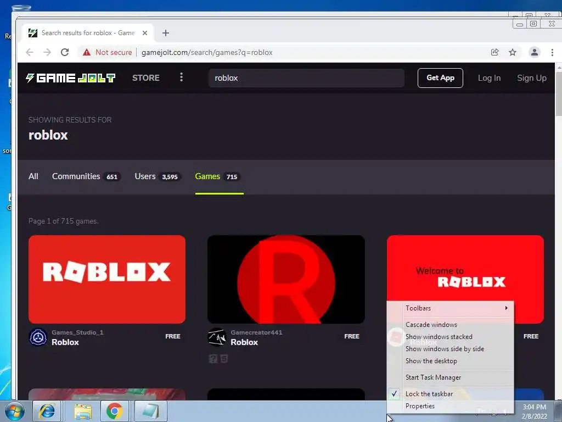Switch to the All results tab
562x422 pixels.
point(33,176)
